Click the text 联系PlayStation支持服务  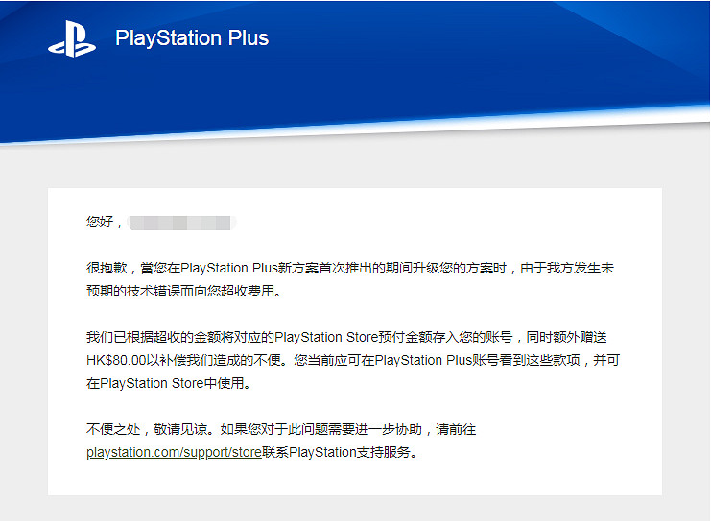point(339,452)
